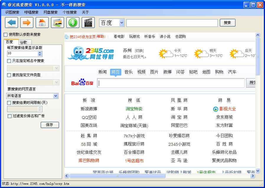This screenshot has width=265, height=188.
Task: Click the Baidu logo on the page
Action: click(x=82, y=82)
